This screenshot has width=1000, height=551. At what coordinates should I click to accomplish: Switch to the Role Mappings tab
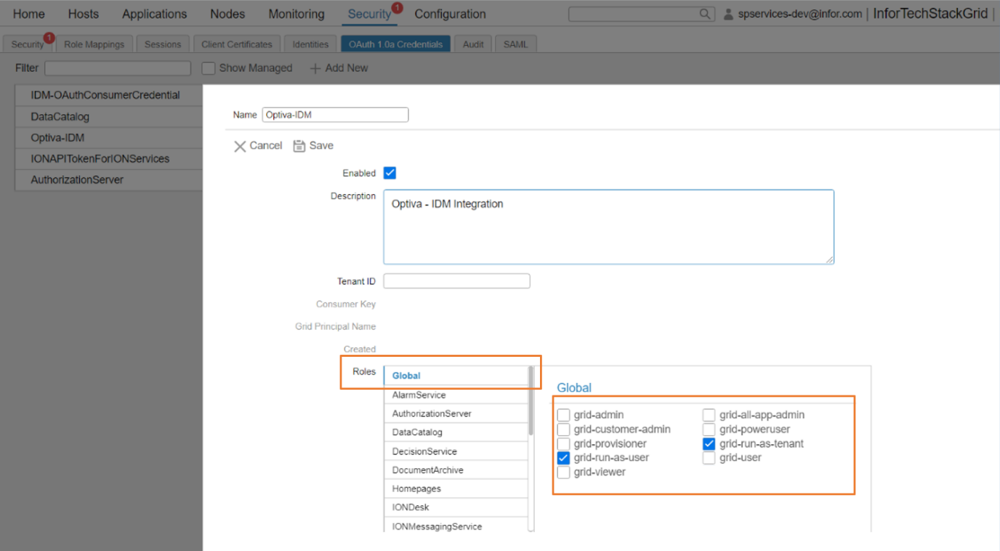point(94,44)
